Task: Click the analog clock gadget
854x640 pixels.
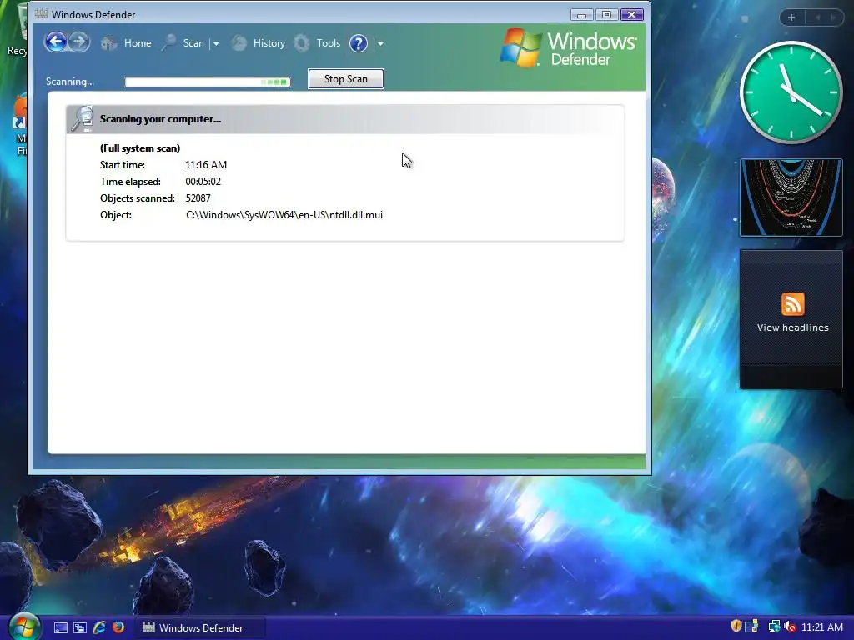Action: (791, 92)
